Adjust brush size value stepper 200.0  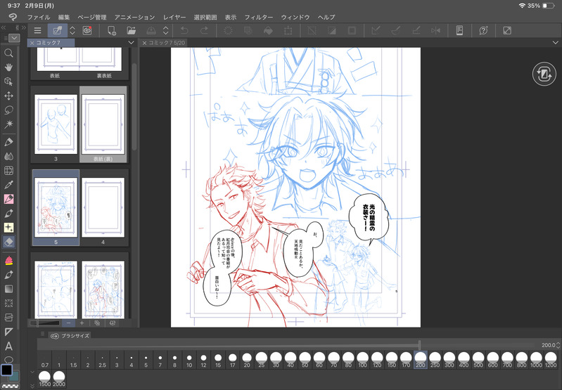coord(558,345)
